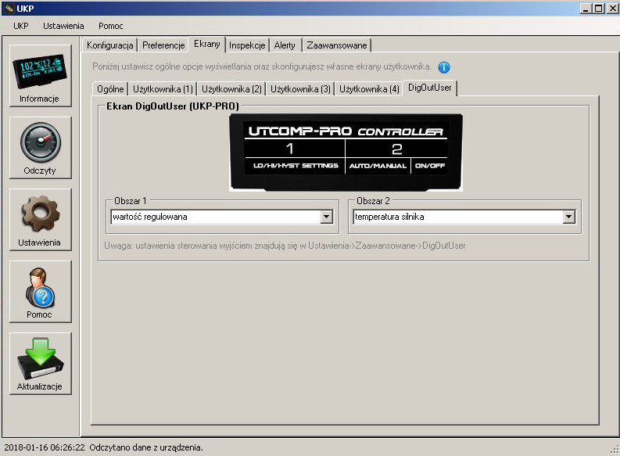This screenshot has width=620, height=456.
Task: Open the Ustawienia menu in menu bar
Action: (63, 26)
